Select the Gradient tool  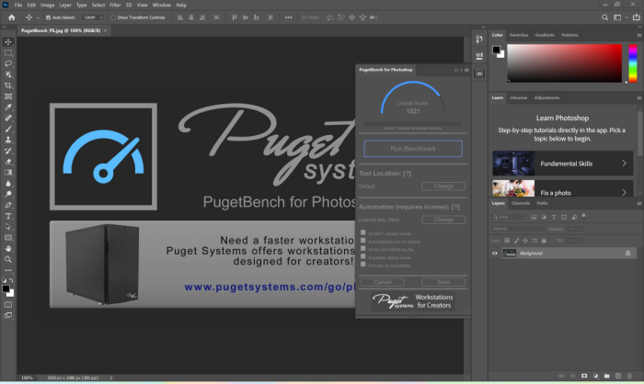click(x=8, y=173)
